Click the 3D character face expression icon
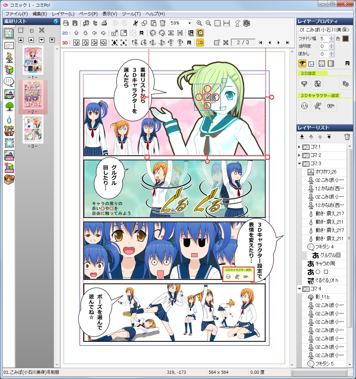 [304, 106]
